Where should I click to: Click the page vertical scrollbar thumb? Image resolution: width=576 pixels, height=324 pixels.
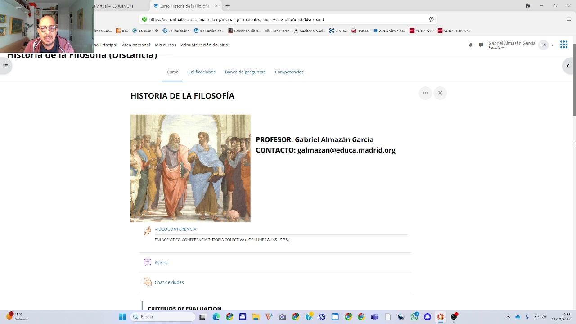click(574, 80)
